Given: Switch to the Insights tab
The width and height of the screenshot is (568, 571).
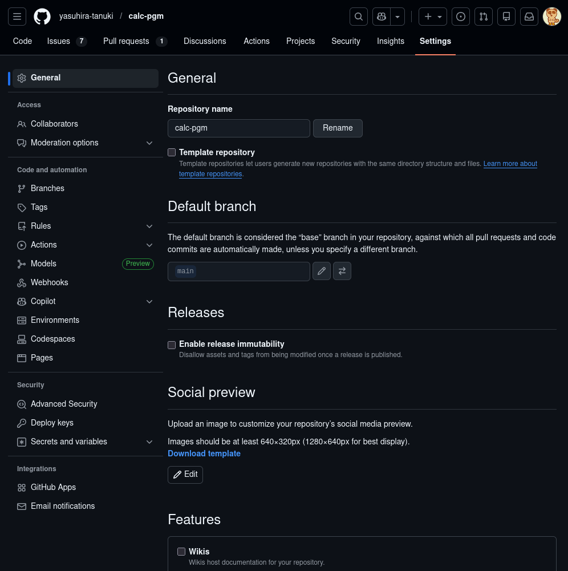Looking at the screenshot, I should click(390, 41).
